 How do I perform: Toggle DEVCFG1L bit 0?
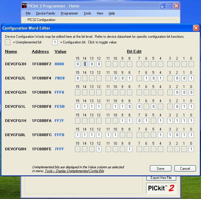(x=191, y=107)
